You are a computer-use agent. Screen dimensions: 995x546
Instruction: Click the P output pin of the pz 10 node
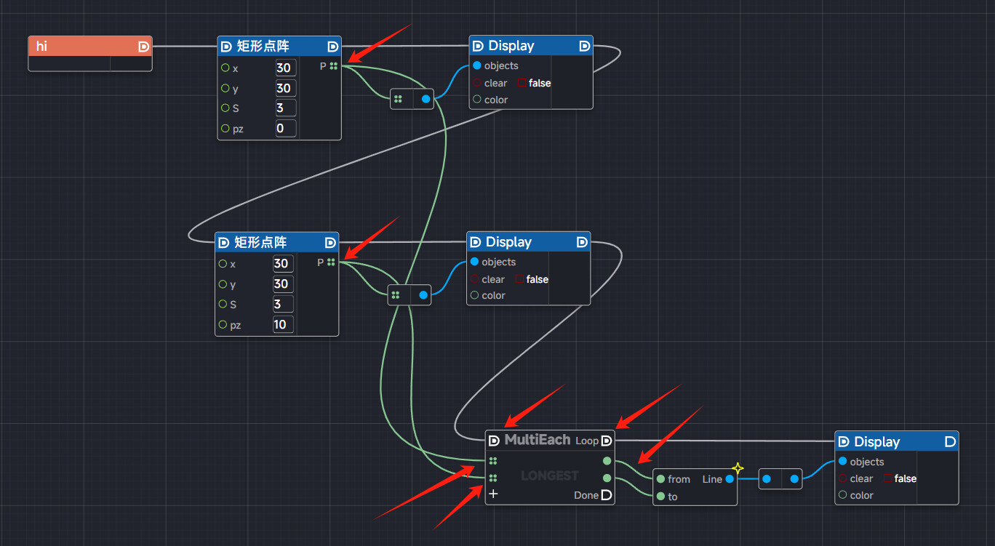(331, 262)
